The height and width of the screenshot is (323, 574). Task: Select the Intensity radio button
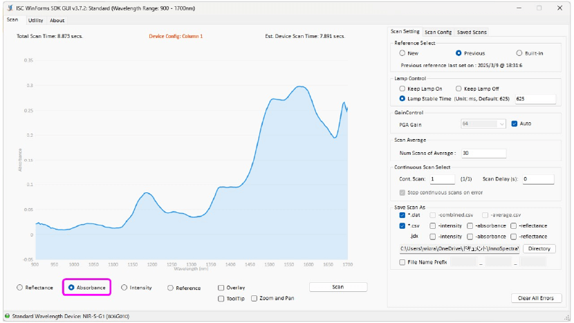coord(124,287)
